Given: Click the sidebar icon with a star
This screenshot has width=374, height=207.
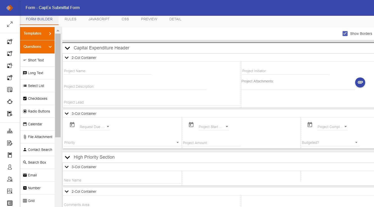Looking at the screenshot, I should coord(10,42).
